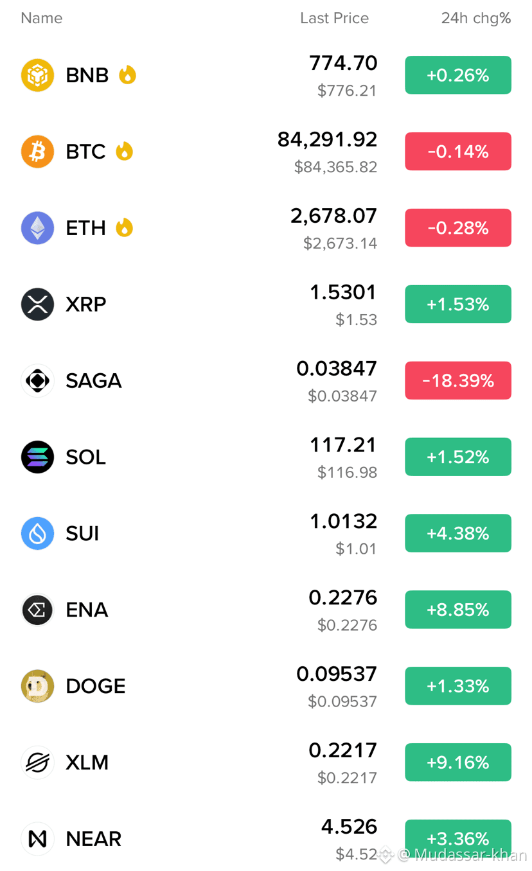
Task: Sort list by Name column header
Action: [42, 18]
